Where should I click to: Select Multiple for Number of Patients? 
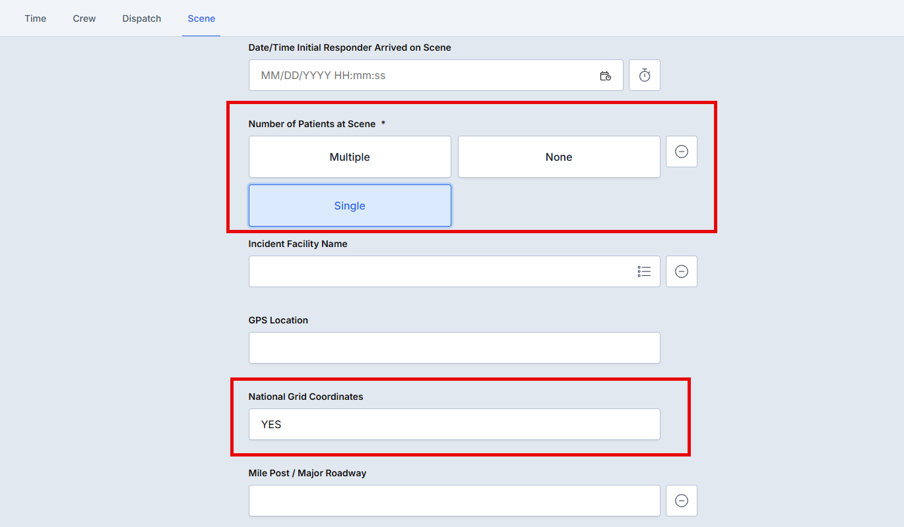350,157
